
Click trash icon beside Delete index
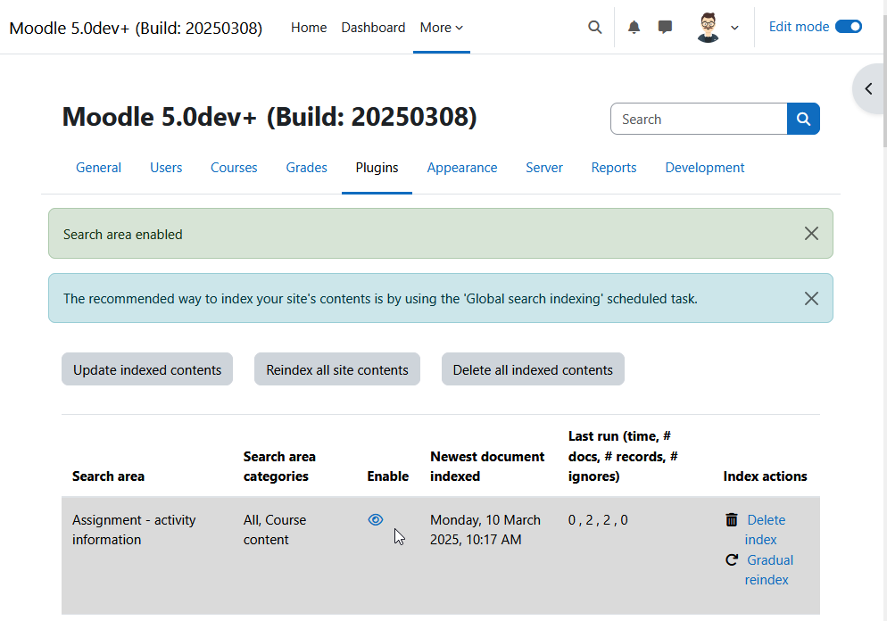pos(732,519)
